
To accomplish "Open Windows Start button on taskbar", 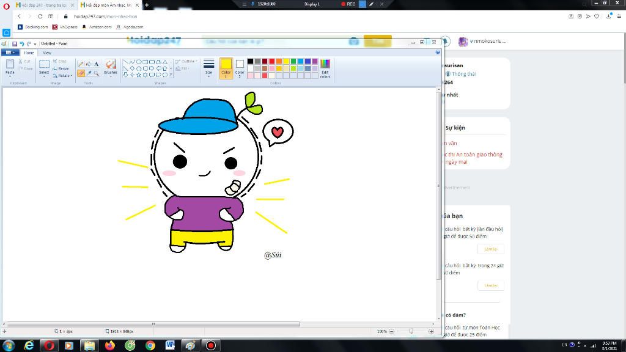I will point(9,345).
